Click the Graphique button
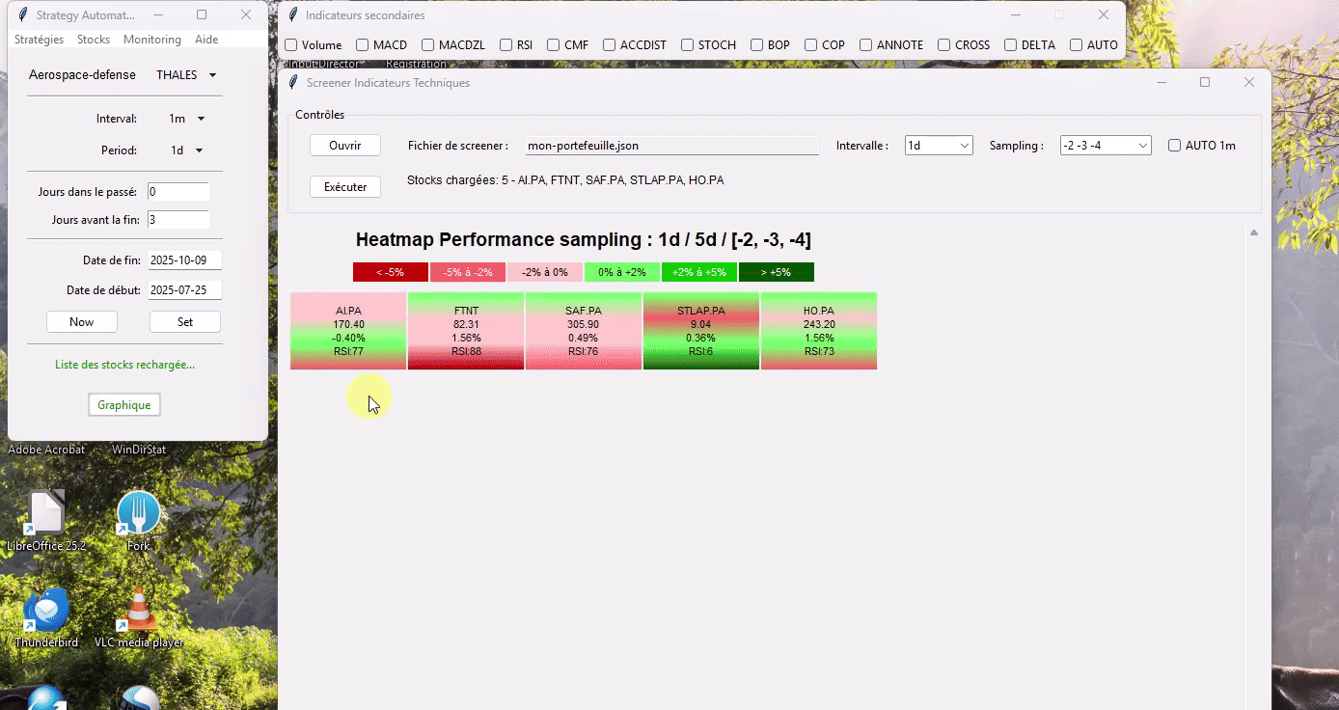The image size is (1339, 710). point(123,405)
